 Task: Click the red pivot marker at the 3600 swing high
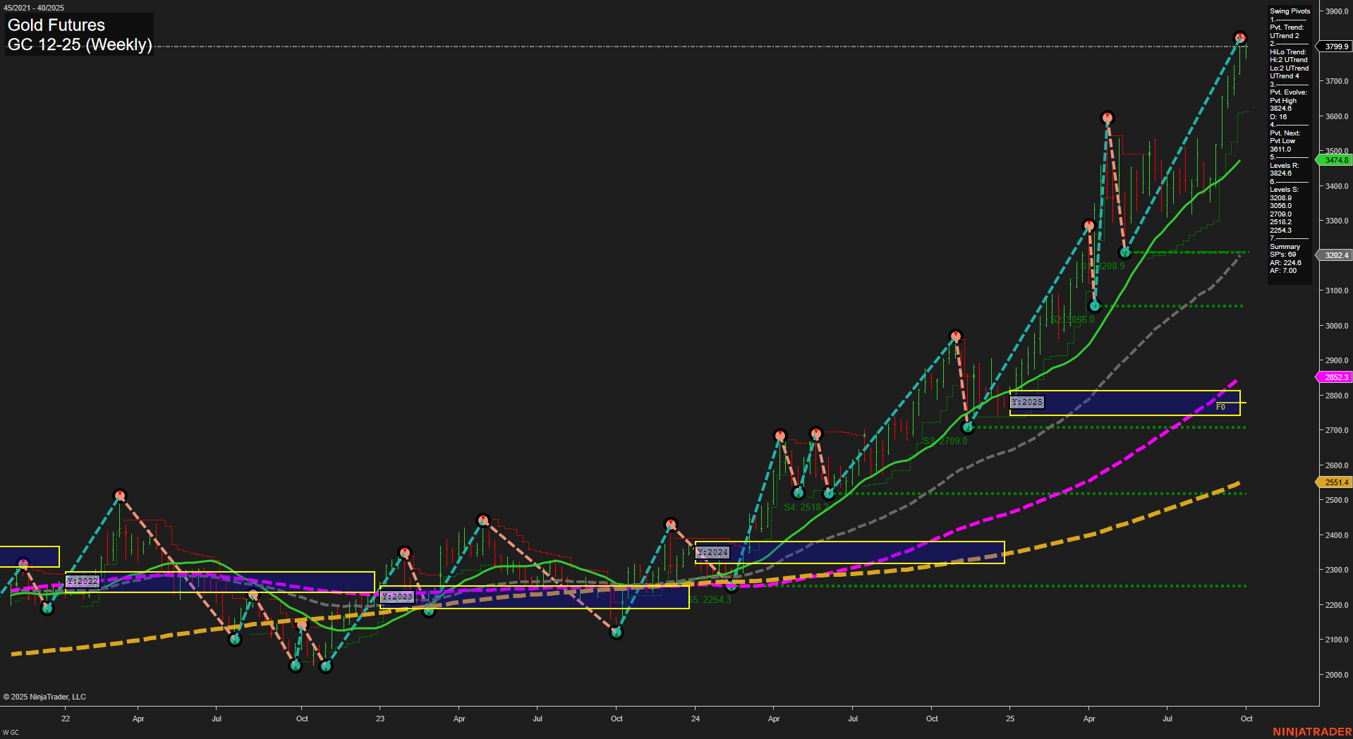(1106, 118)
